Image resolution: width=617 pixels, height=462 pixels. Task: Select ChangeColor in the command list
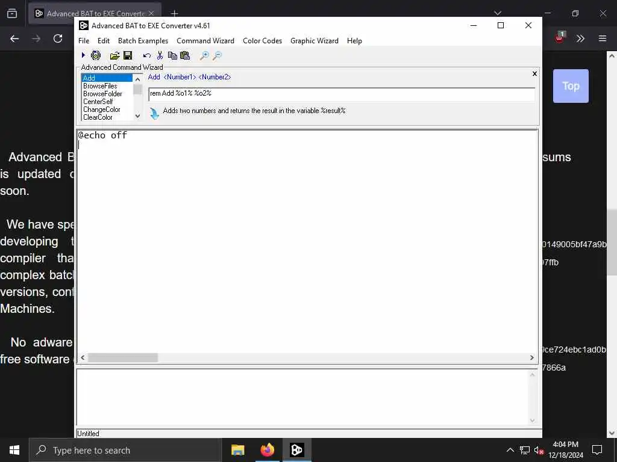click(x=107, y=109)
